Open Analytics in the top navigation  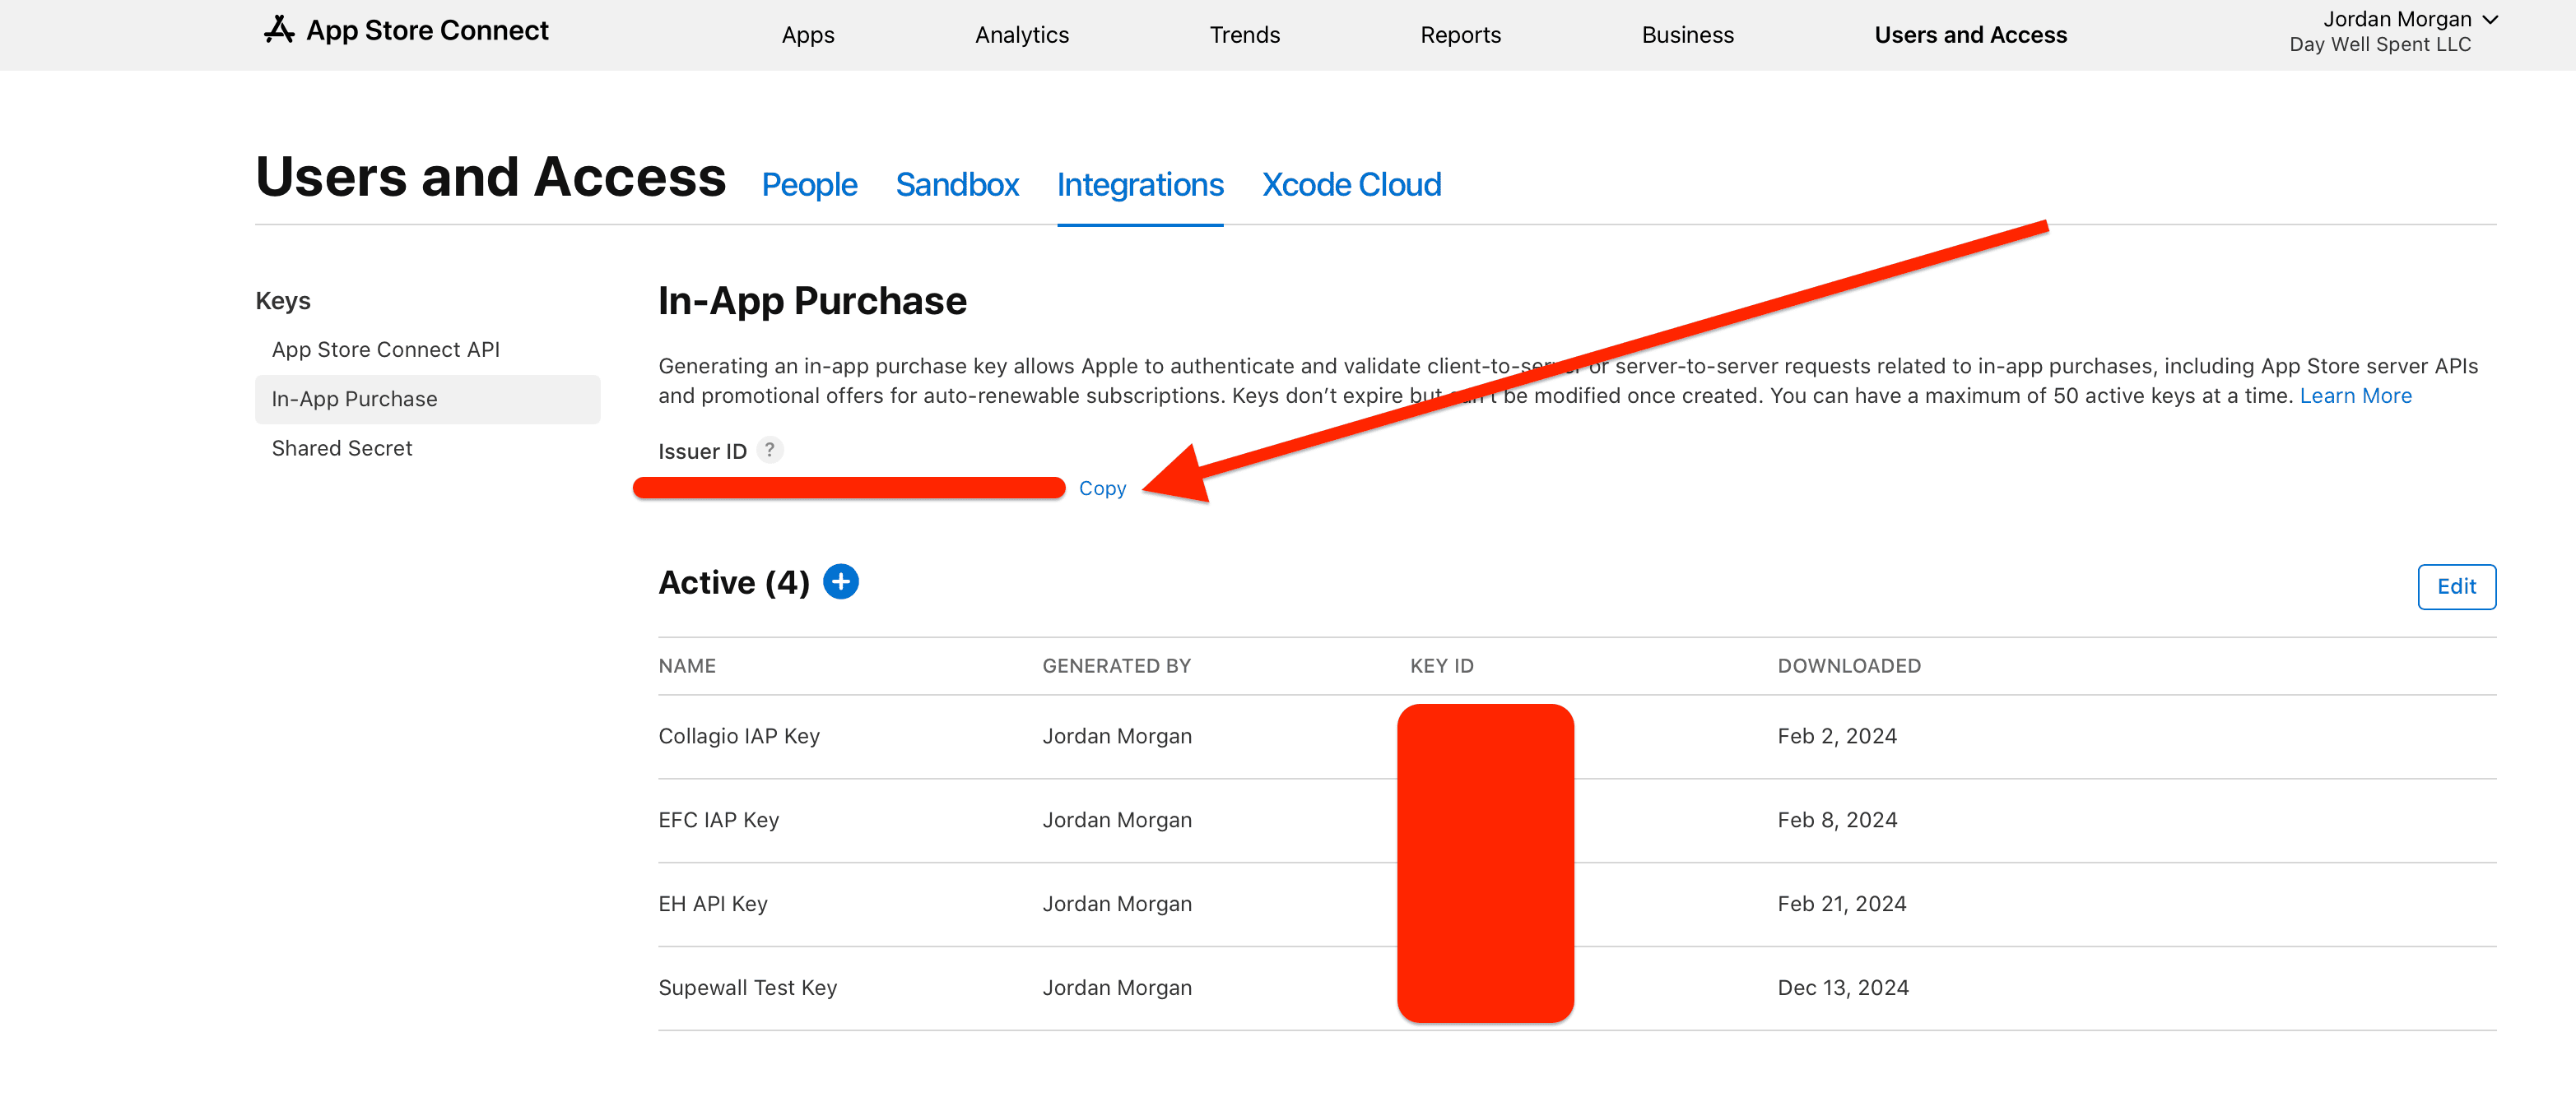point(1021,35)
